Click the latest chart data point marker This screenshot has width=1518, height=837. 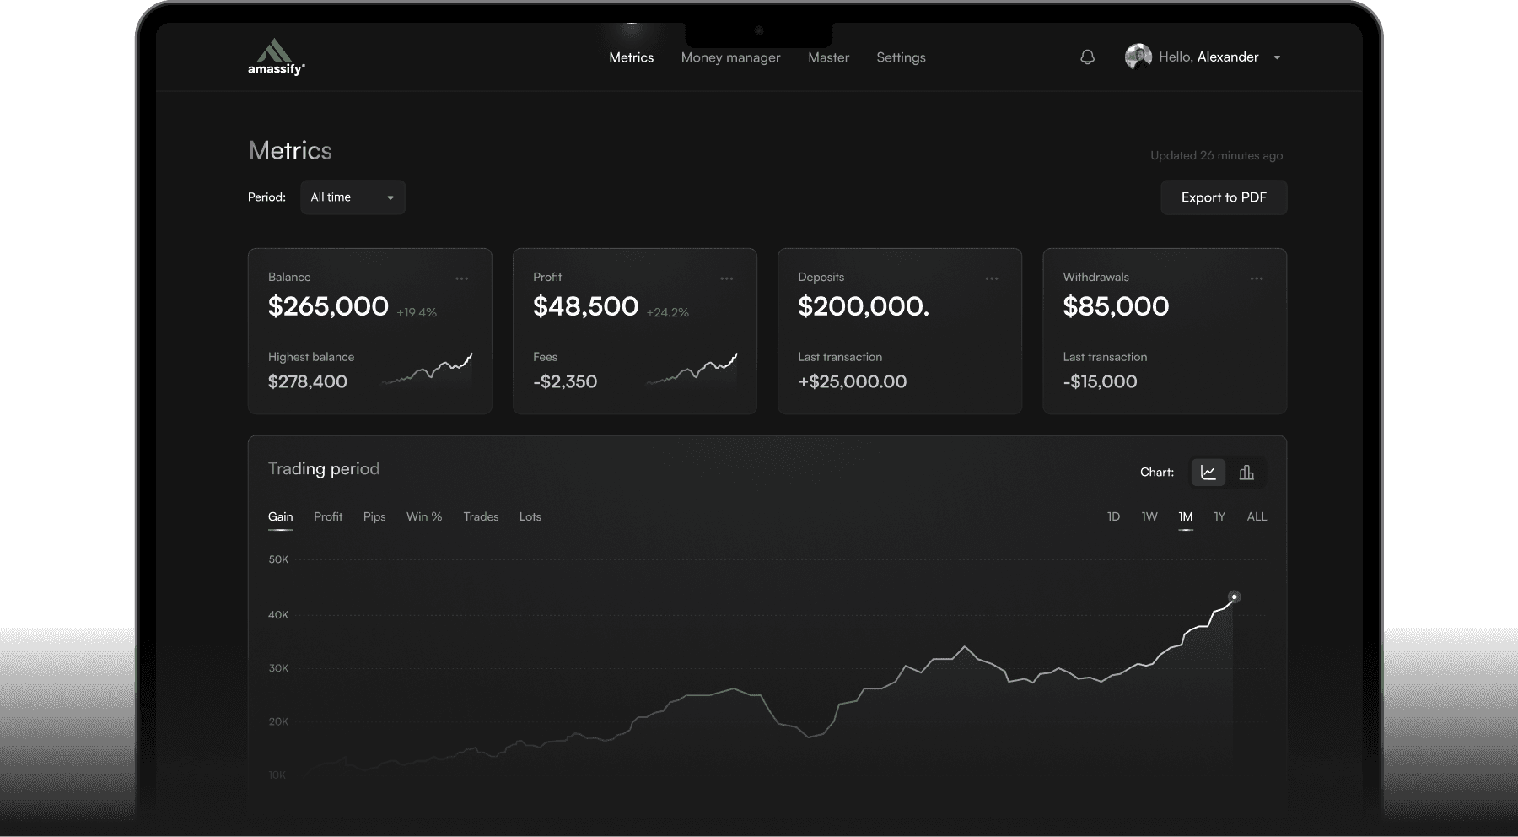tap(1235, 597)
